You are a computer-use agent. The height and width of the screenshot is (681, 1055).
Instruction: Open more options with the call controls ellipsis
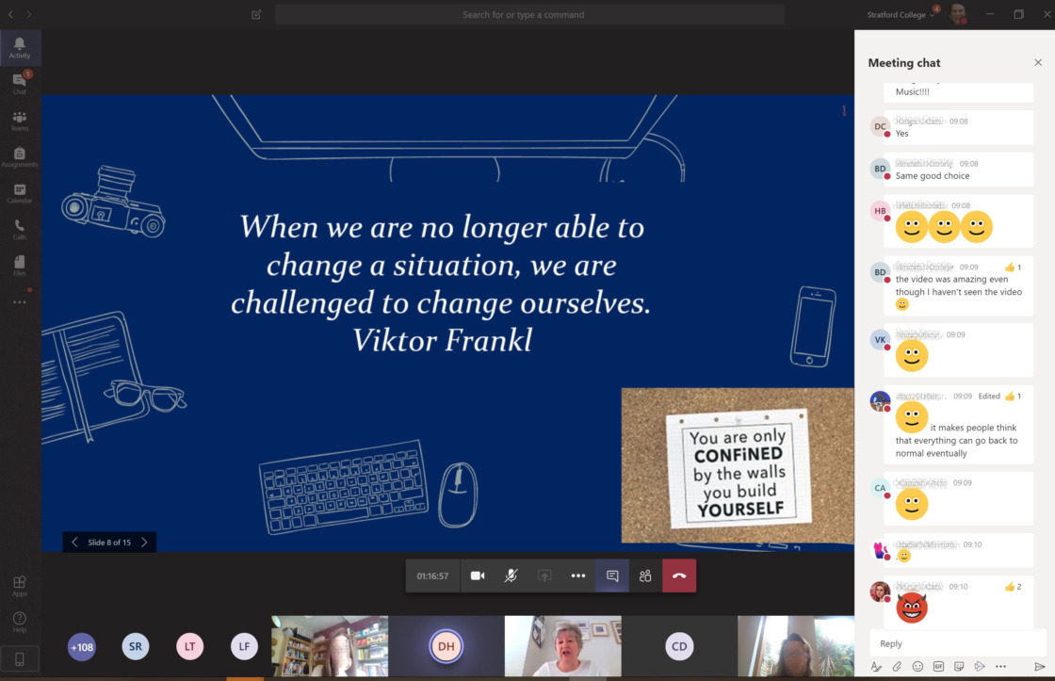pos(577,575)
